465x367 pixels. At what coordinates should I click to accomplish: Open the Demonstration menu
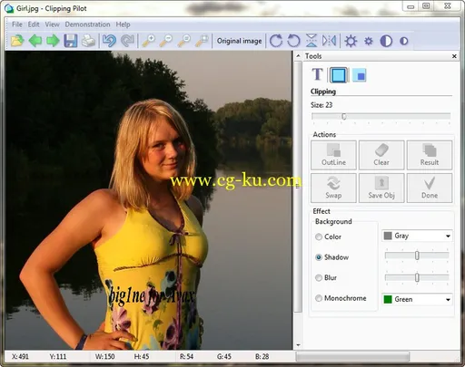(87, 24)
